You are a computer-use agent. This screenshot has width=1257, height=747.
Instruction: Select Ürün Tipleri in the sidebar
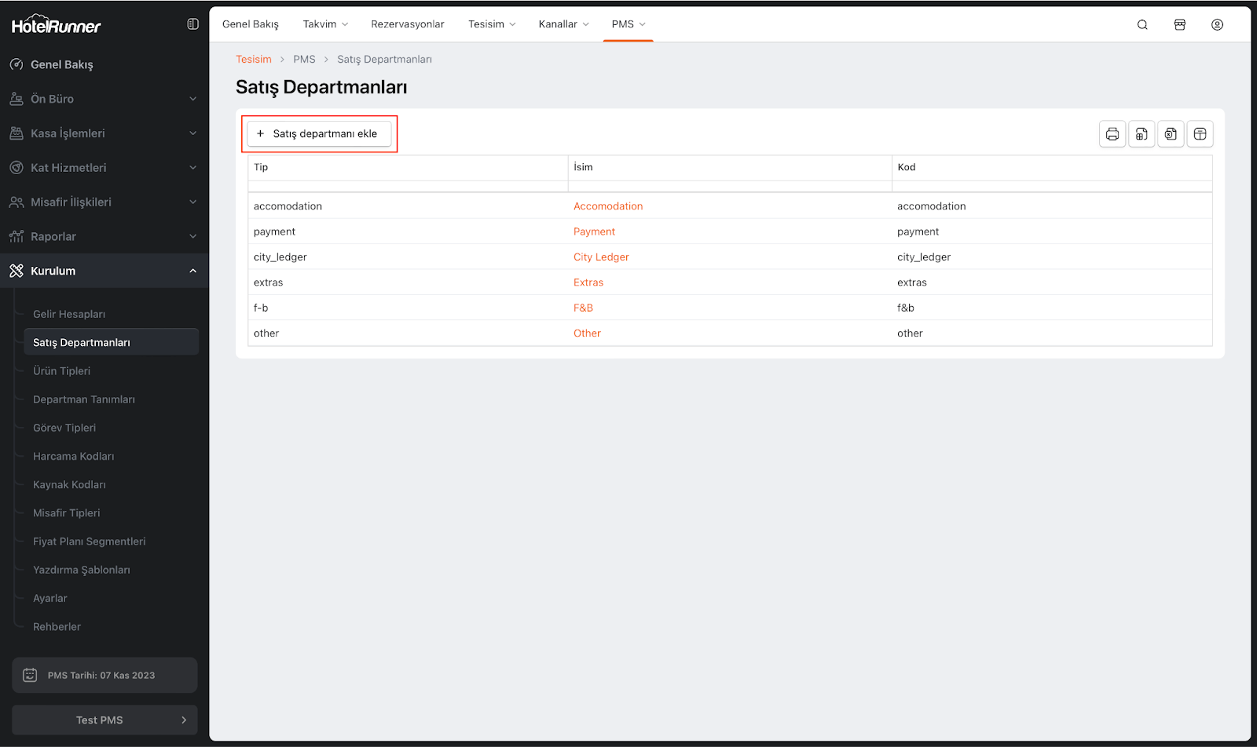click(61, 371)
